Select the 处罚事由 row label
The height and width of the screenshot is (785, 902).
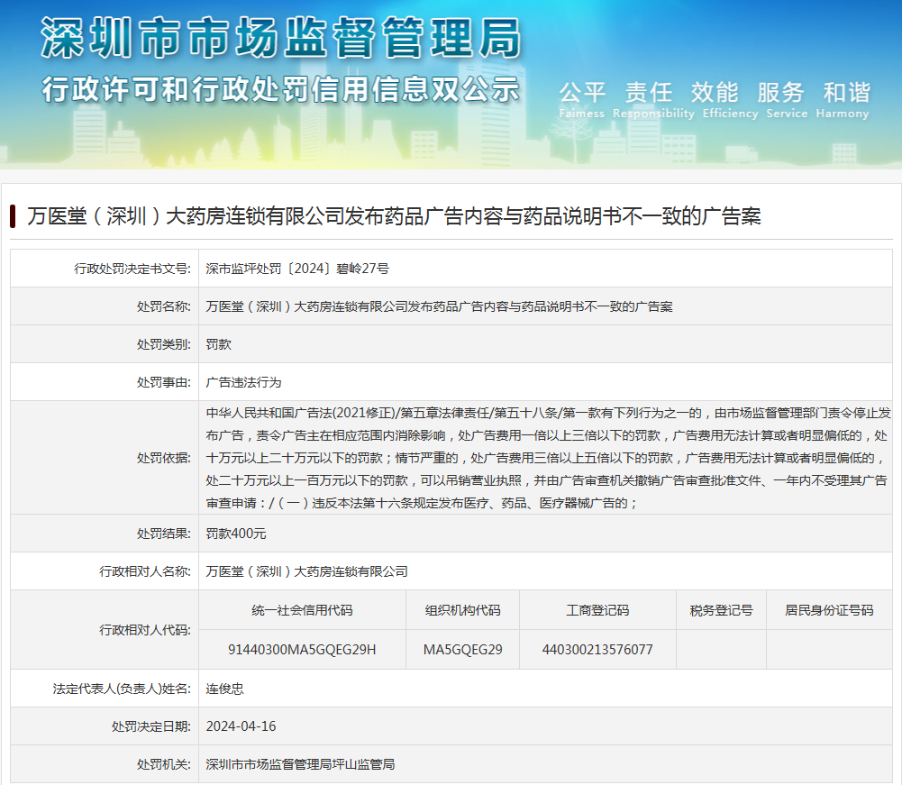tap(163, 383)
